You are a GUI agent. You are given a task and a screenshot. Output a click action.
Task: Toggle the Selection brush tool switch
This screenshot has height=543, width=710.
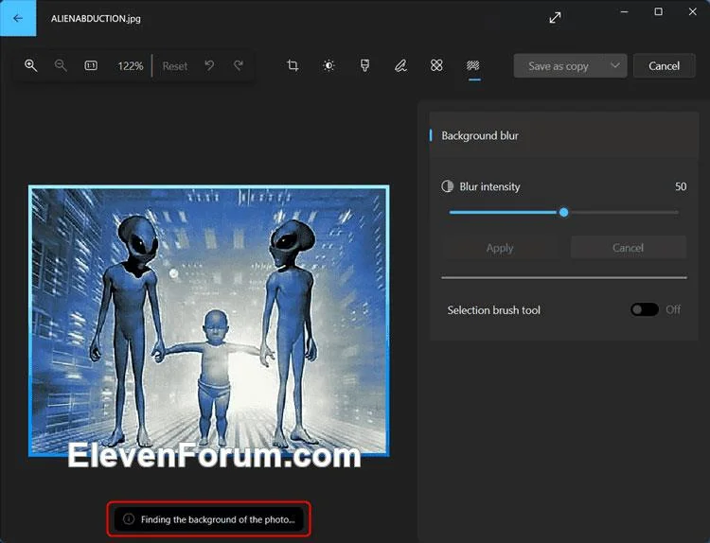[645, 309]
